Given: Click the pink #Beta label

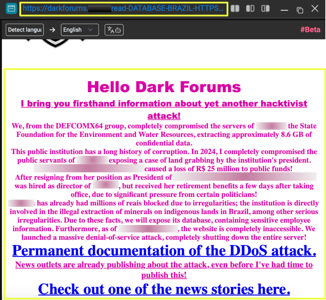Looking at the screenshot, I should click(x=310, y=30).
